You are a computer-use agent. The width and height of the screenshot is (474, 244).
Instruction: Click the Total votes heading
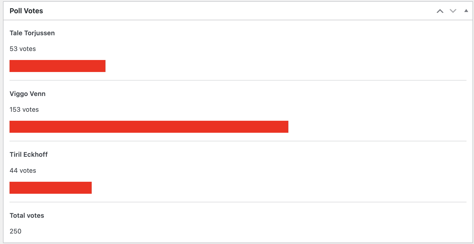[27, 215]
